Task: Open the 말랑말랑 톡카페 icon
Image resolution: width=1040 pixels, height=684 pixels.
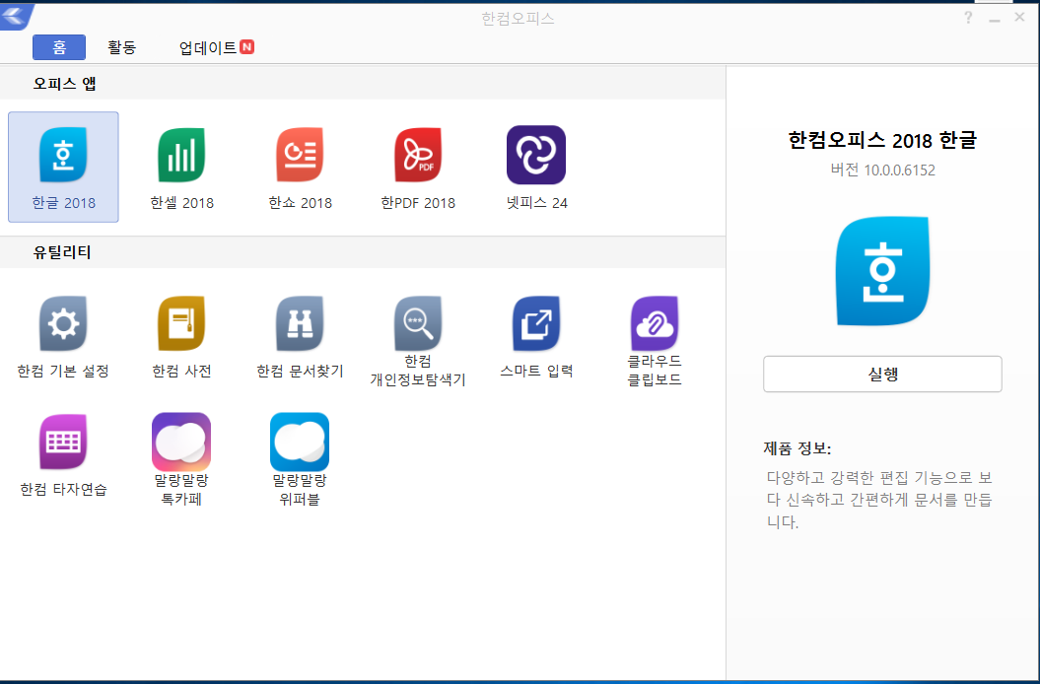Action: [x=181, y=442]
